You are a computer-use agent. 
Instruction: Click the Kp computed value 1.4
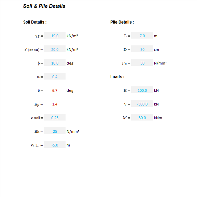tap(55, 104)
